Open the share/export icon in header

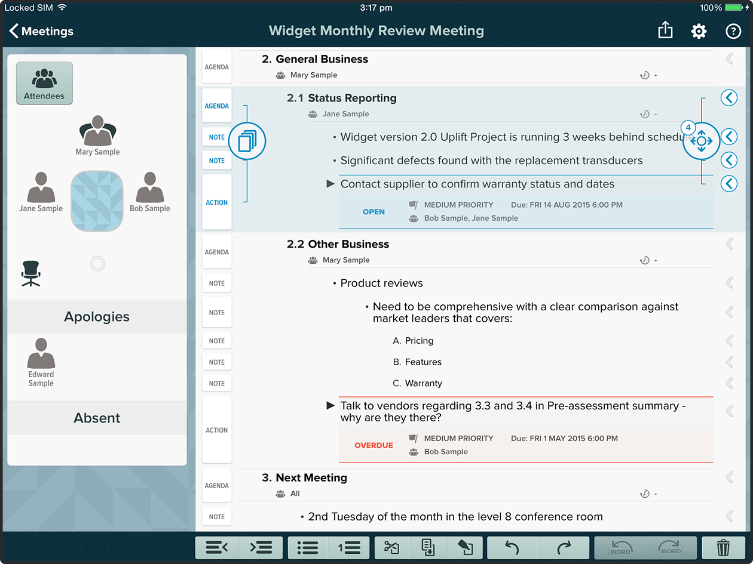coord(665,31)
